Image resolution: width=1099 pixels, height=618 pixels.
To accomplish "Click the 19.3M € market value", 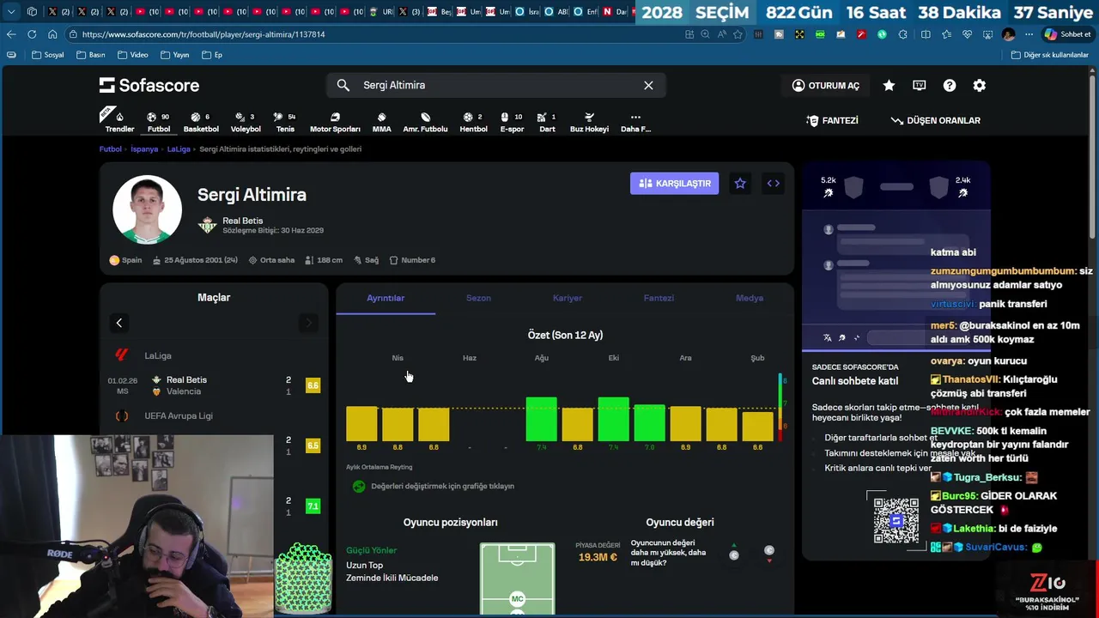I will point(598,557).
